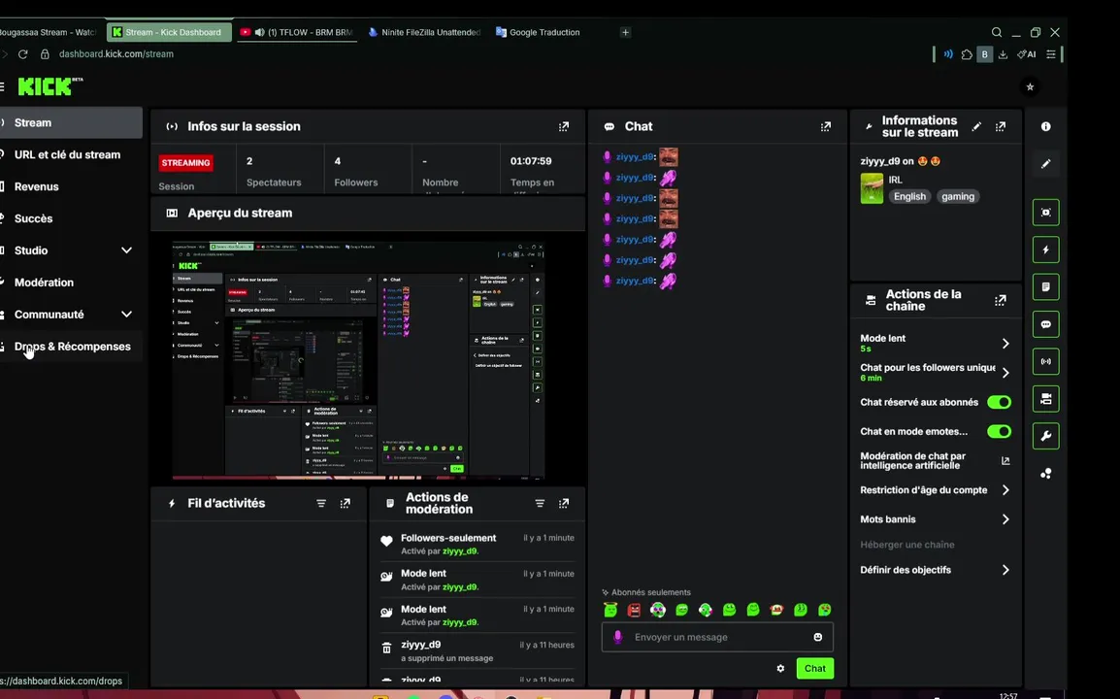Edit Informations sur le stream with pencil icon
Viewport: 1120px width, 699px height.
pos(976,126)
